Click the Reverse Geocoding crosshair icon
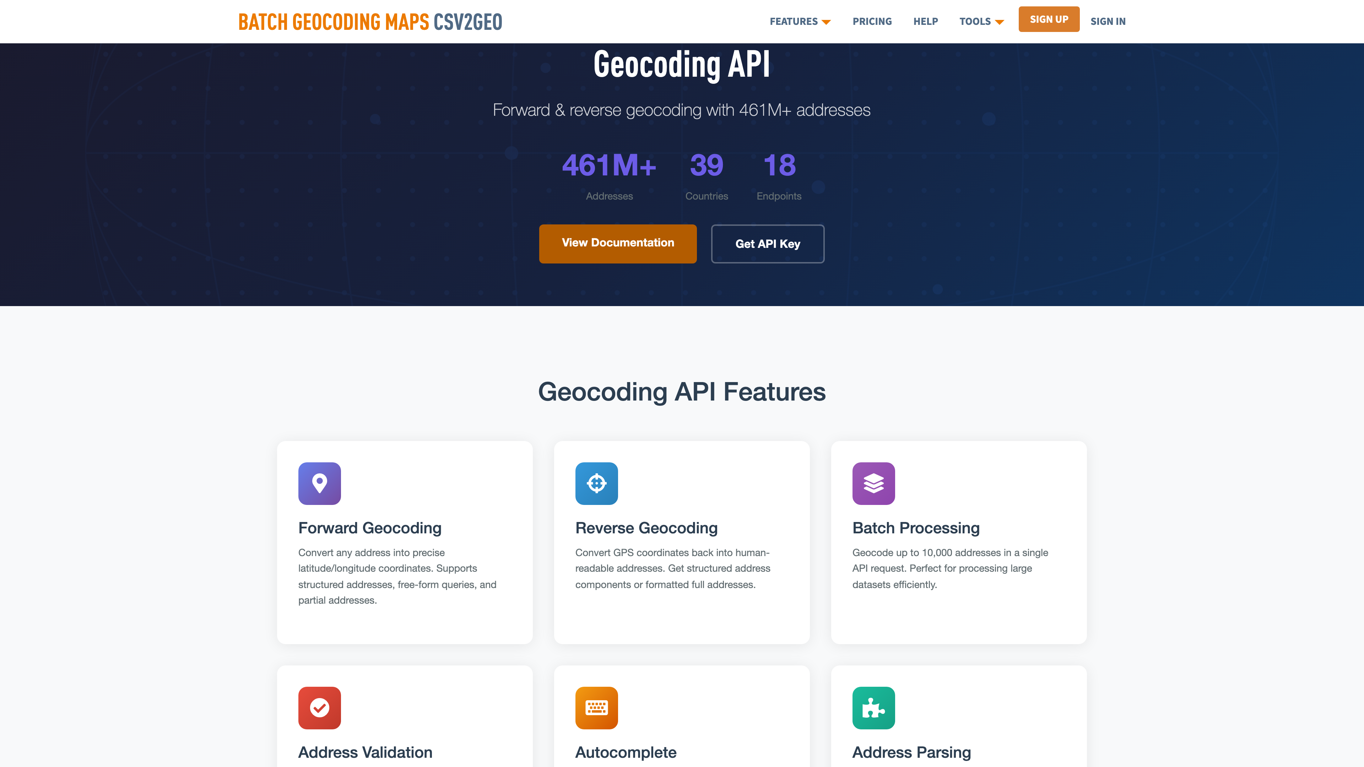 pos(596,483)
